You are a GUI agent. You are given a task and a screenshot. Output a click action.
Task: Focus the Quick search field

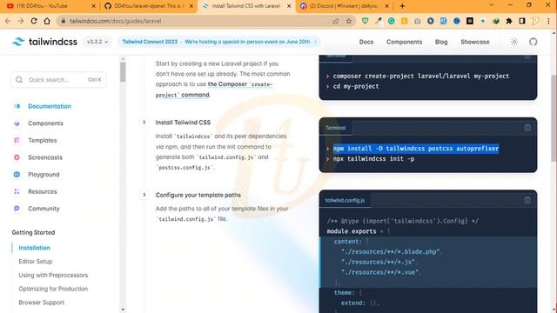(x=58, y=80)
